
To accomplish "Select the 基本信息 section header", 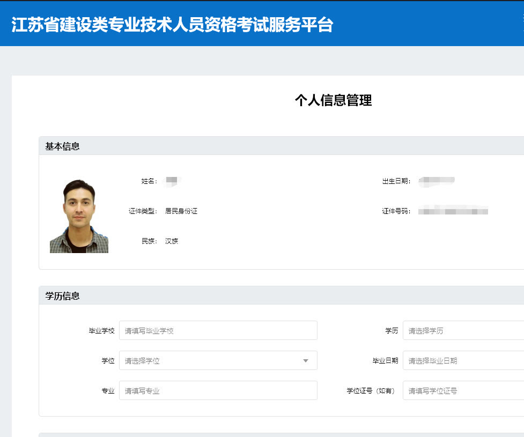I will pos(63,146).
